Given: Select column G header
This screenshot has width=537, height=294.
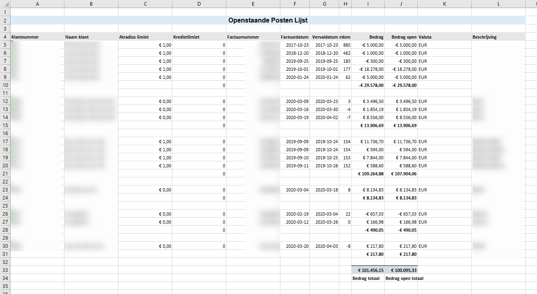Looking at the screenshot, I should pos(325,4).
